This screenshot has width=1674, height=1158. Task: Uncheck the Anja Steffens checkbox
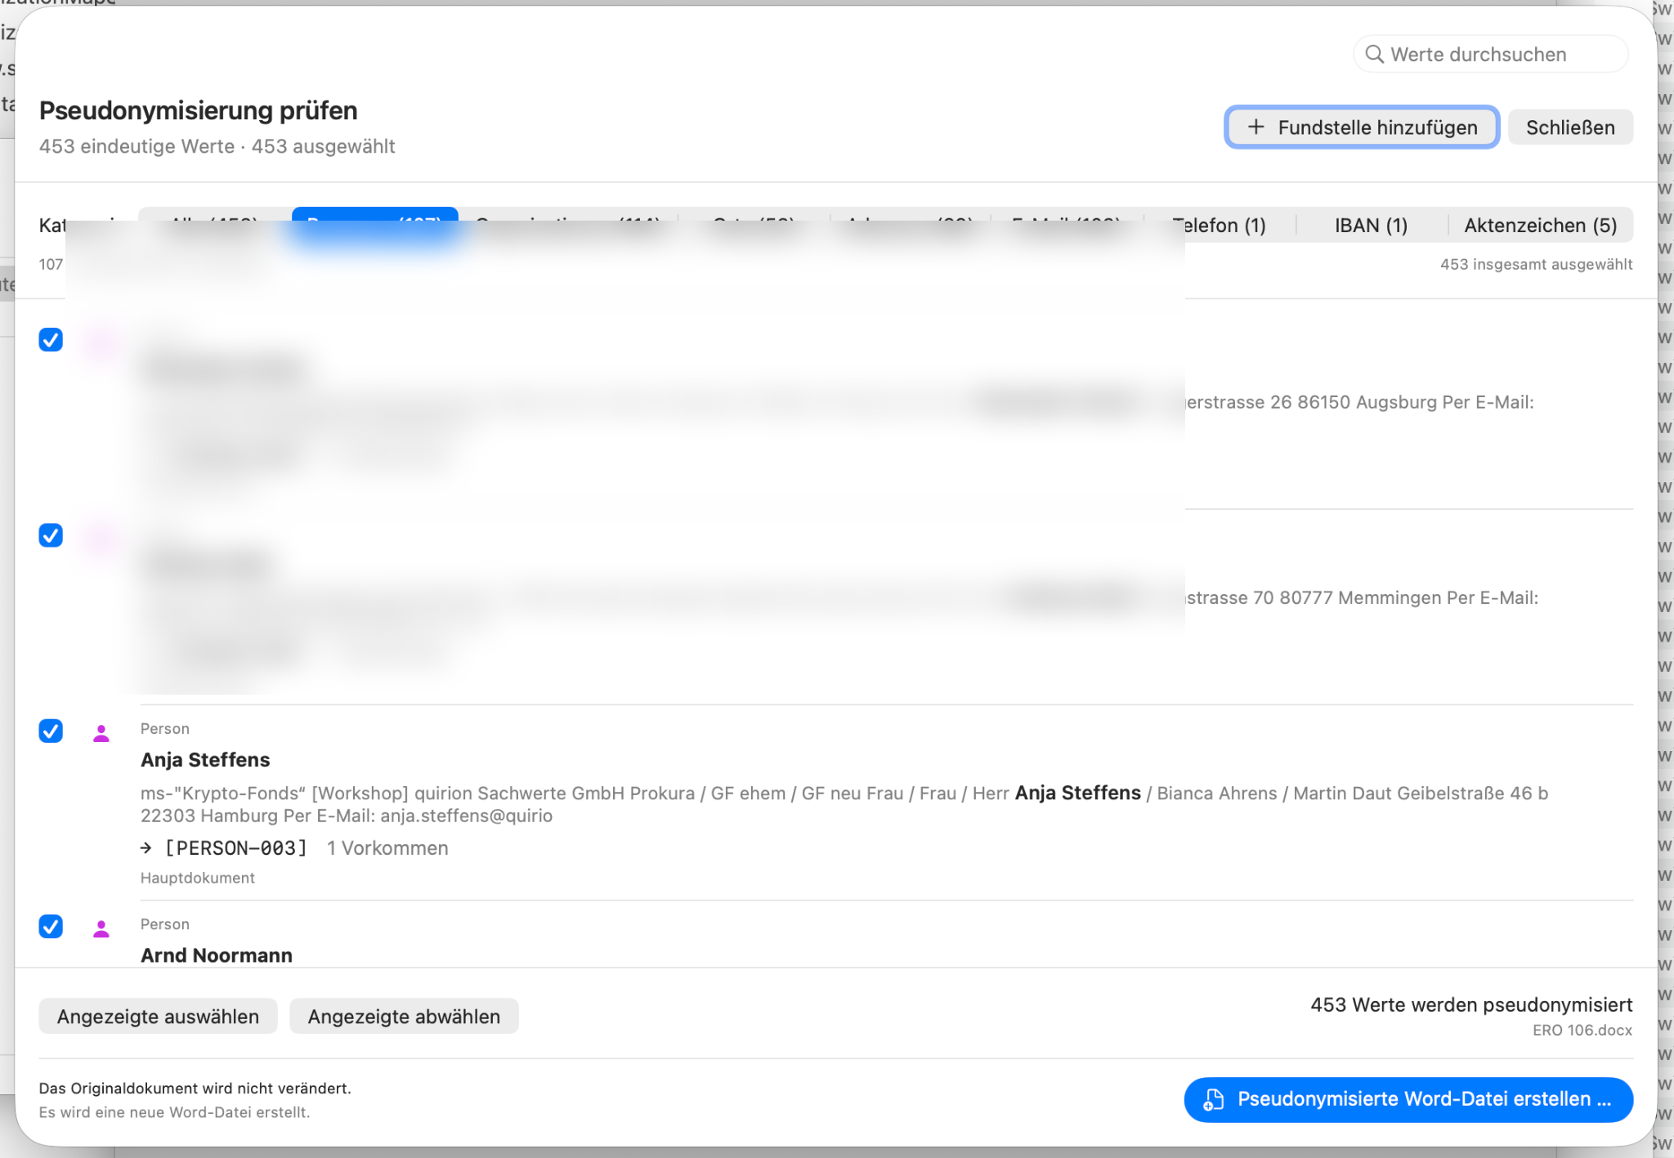[51, 731]
